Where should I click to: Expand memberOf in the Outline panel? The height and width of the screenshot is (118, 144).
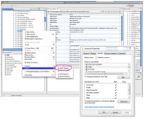coord(128,43)
